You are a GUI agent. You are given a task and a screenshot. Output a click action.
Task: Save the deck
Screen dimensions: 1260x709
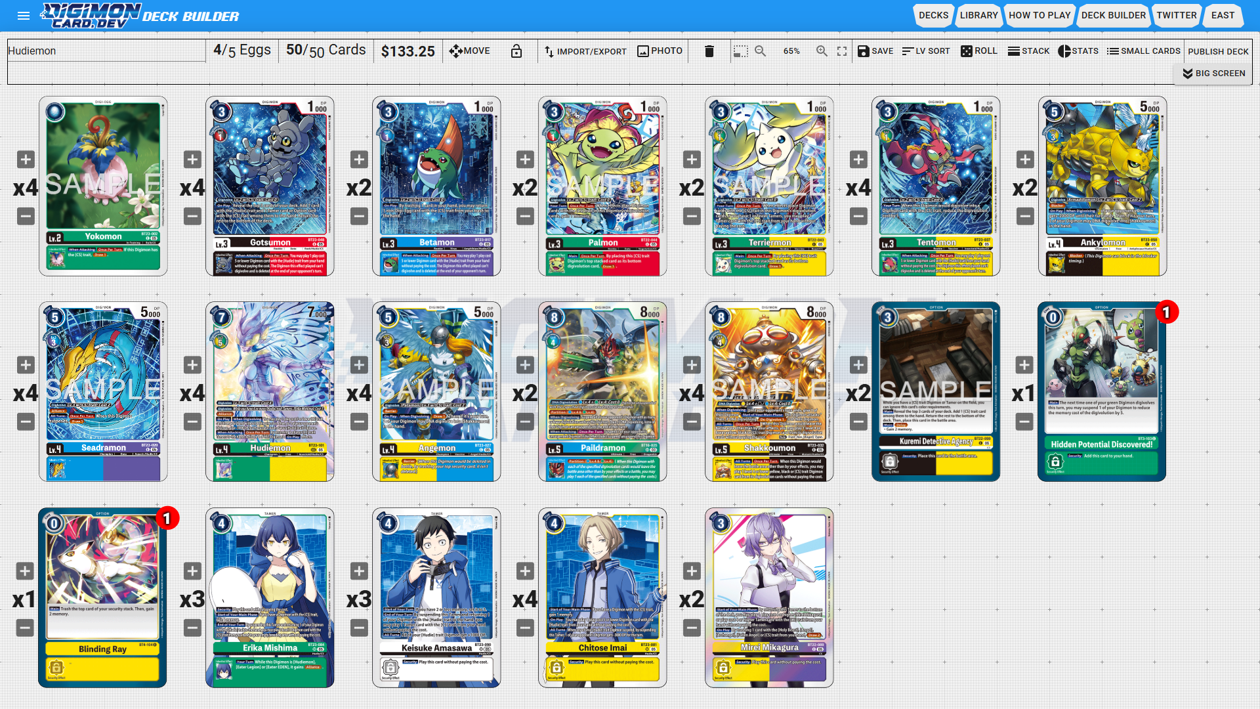point(875,51)
